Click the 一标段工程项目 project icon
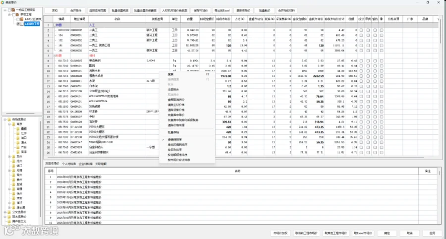The image size is (446, 239). tap(13, 10)
